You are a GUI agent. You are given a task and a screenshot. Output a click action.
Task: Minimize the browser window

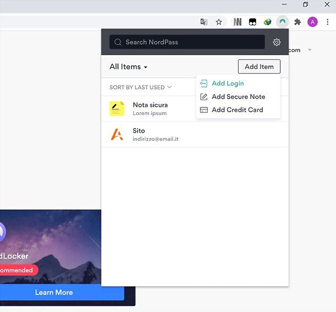pos(284,4)
